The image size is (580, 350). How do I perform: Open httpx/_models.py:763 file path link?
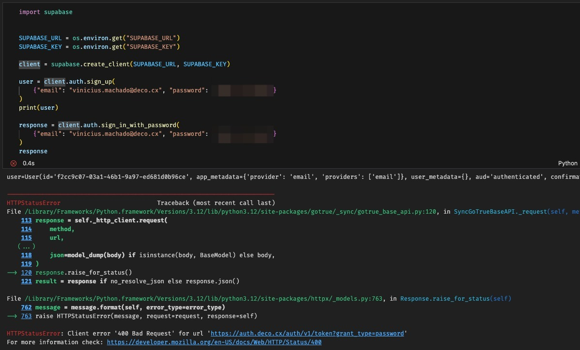point(204,299)
